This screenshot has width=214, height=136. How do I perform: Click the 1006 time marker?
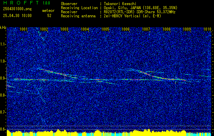126,29
